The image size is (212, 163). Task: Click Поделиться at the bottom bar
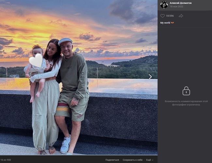click(112, 160)
